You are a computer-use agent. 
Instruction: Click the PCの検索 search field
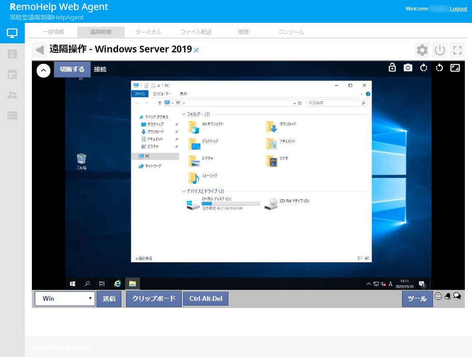click(336, 103)
